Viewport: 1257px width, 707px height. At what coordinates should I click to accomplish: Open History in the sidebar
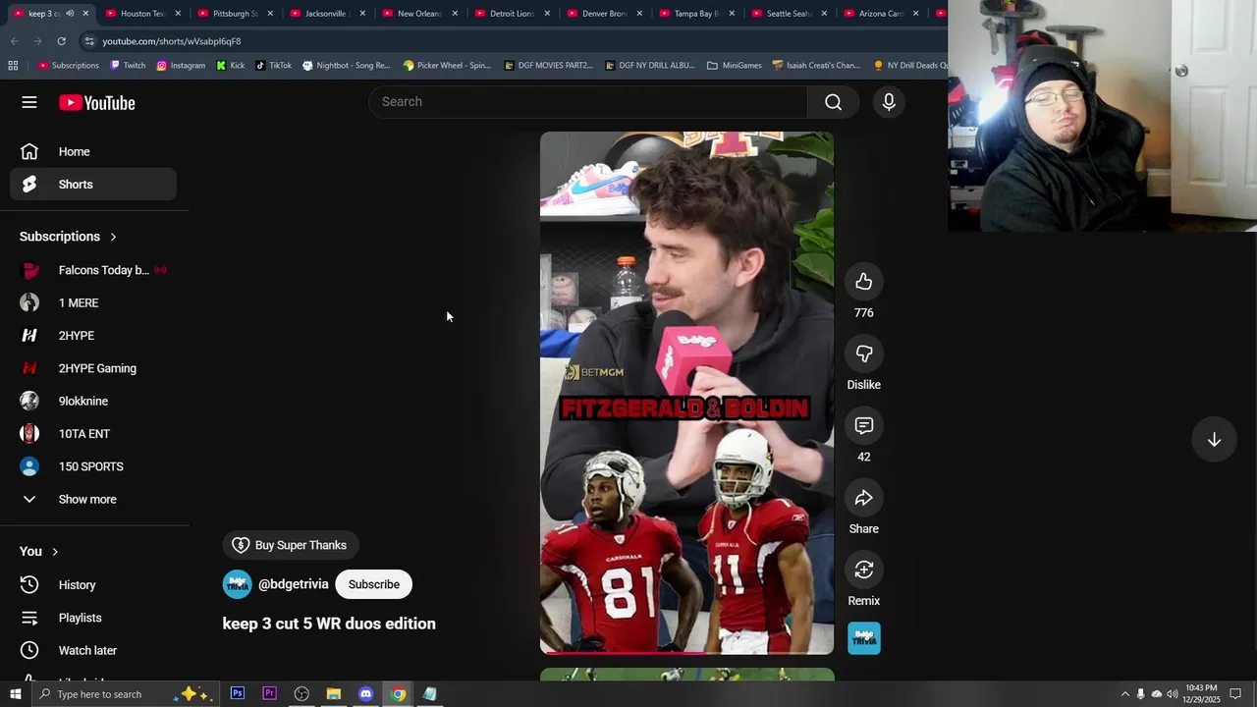[93, 585]
